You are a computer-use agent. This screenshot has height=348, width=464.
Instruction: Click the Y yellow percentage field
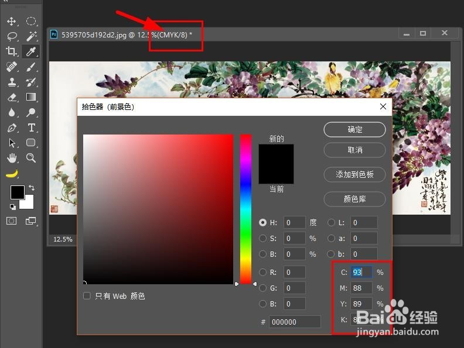[x=361, y=304]
